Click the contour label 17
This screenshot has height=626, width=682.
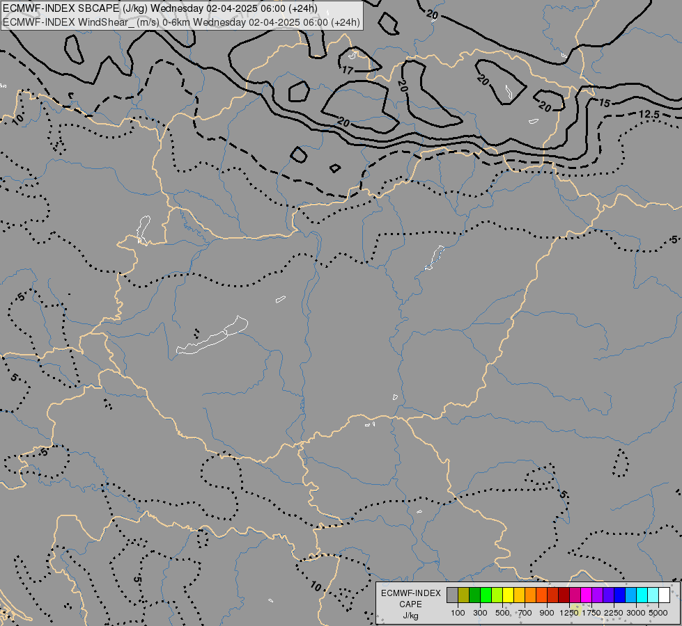(348, 70)
